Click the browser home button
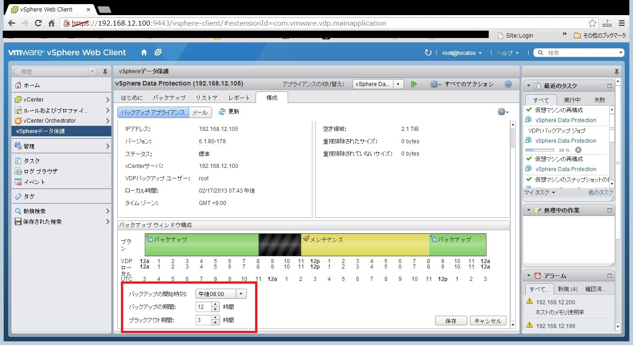The image size is (633, 345). (x=52, y=23)
